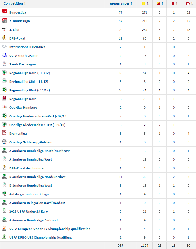Click the DFB-Pokal der Junioren logo
Image resolution: width=196 pixels, height=249 pixels.
coord(4,168)
